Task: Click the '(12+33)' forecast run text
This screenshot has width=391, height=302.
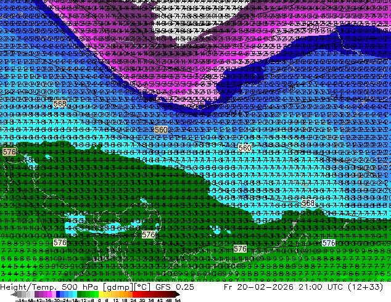Action: coord(366,287)
